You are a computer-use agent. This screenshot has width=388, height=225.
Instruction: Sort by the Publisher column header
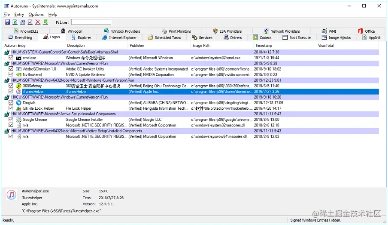tap(159, 46)
